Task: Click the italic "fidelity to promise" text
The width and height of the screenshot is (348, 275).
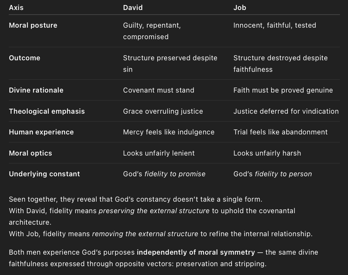Action: (x=175, y=174)
